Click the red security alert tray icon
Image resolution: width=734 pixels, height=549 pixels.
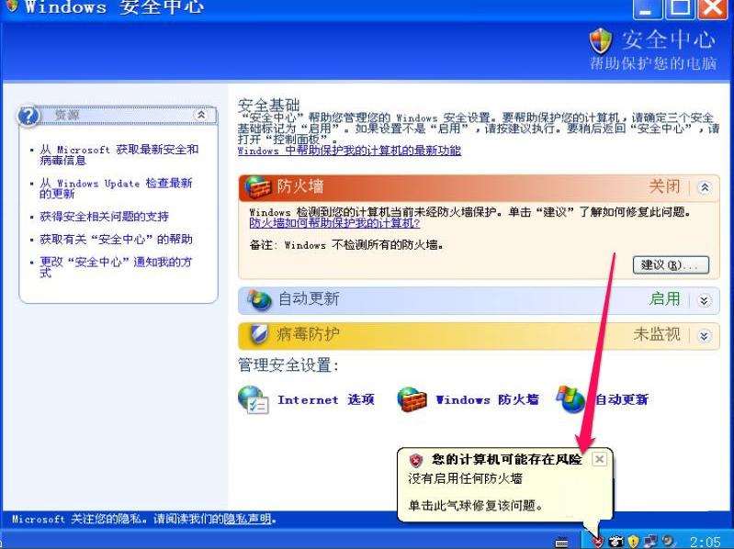(596, 541)
